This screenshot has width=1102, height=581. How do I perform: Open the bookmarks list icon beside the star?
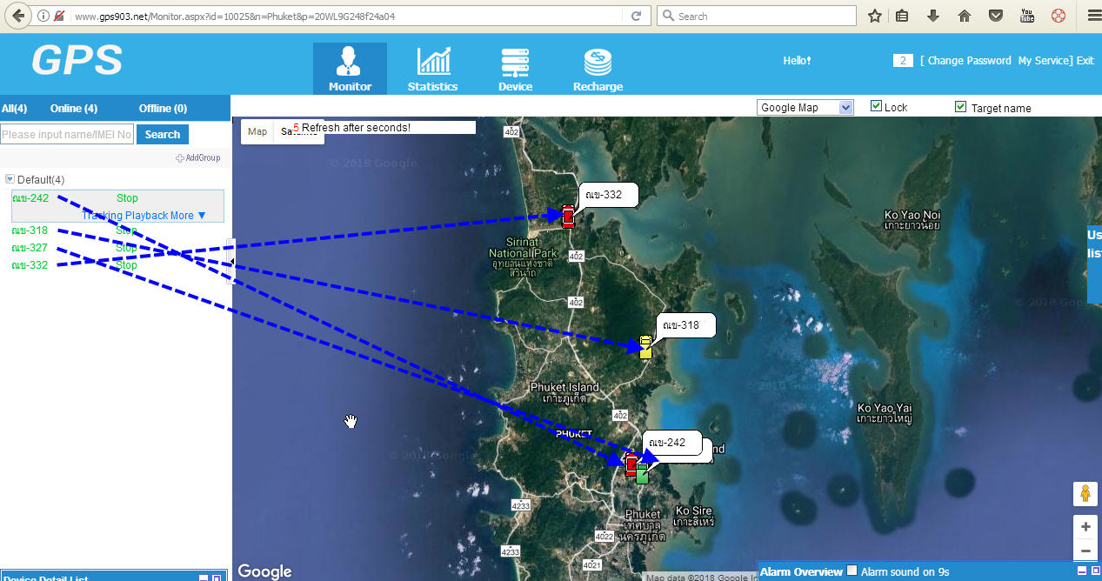tap(902, 16)
